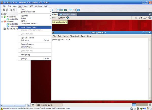Open the Windows menu in menu bar
Screen dimensions: 152x110
pyautogui.click(x=39, y=6)
